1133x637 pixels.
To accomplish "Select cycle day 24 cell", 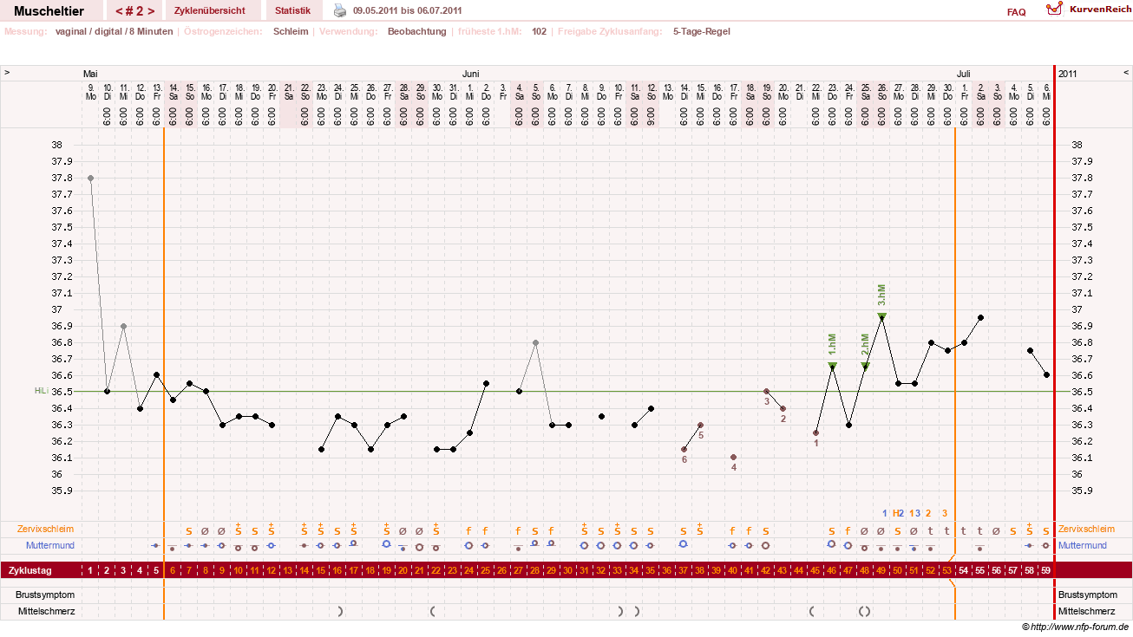I will coord(469,570).
